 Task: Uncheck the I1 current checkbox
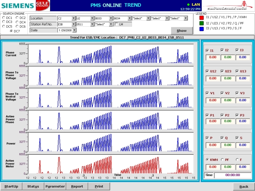coord(208,50)
